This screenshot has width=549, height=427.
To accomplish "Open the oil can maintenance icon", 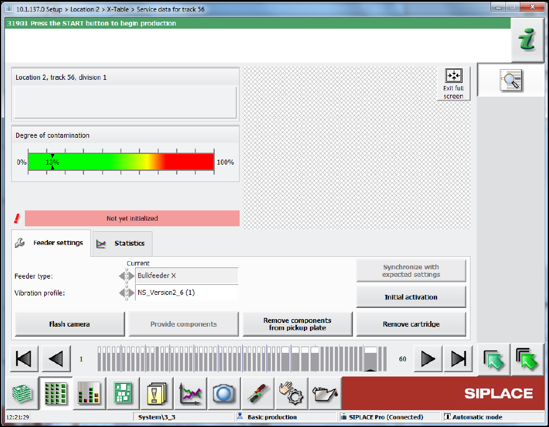I will coord(324,393).
